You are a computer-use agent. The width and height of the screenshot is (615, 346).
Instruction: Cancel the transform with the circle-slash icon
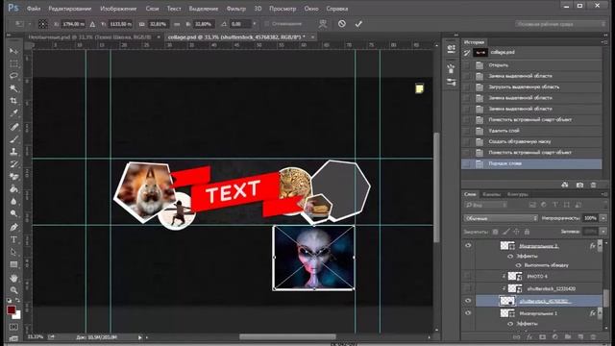[342, 24]
